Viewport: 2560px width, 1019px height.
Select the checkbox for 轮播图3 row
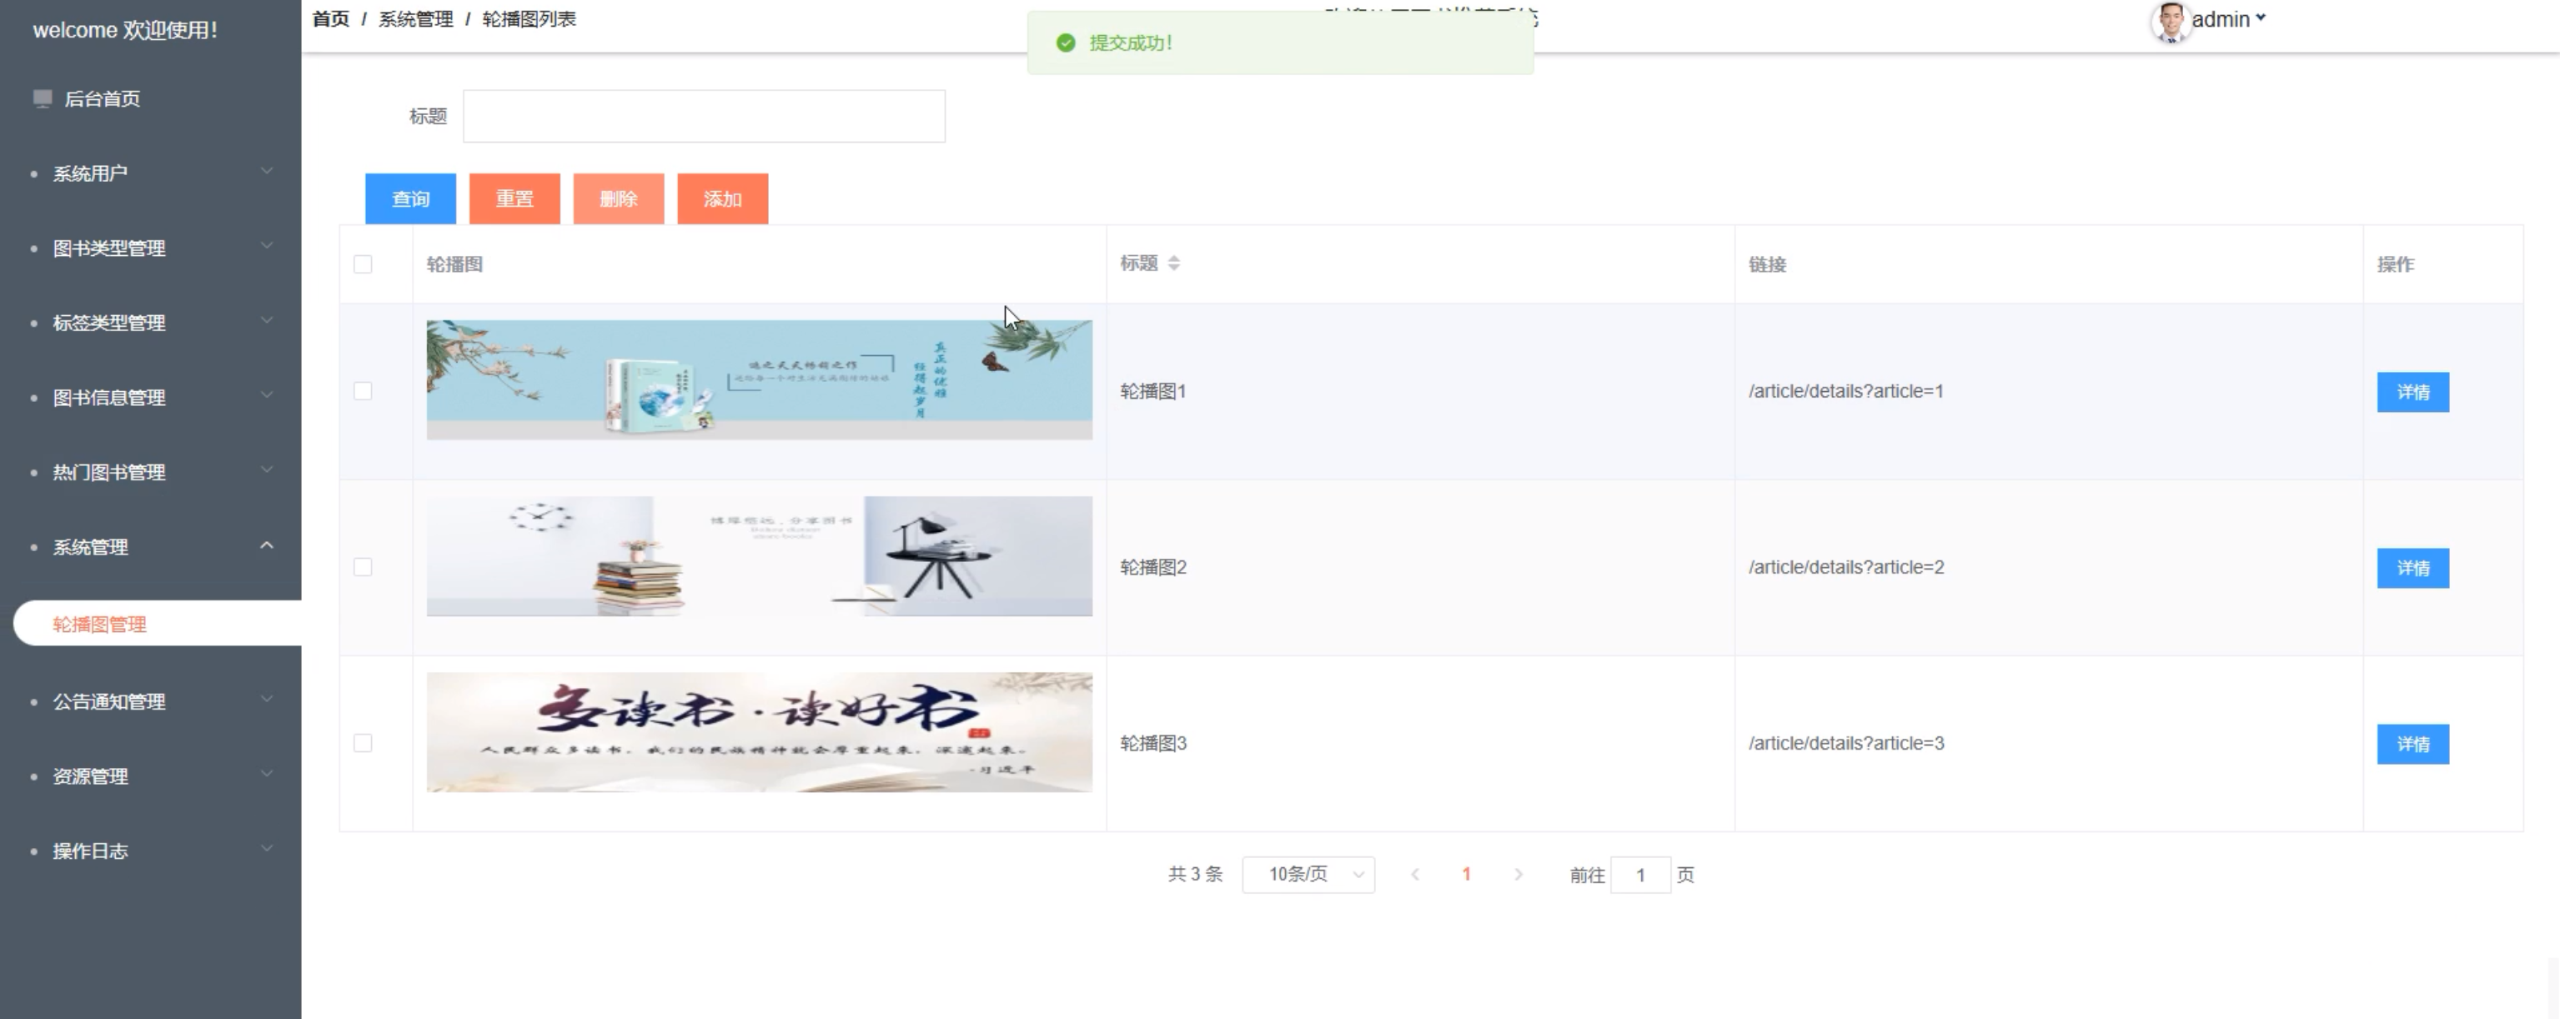(x=363, y=744)
